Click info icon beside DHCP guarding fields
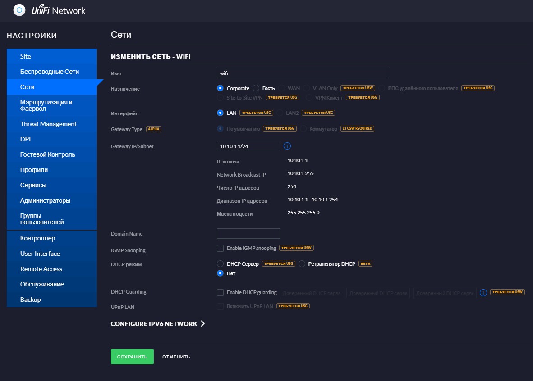Viewport: 533px width, 381px height. point(483,293)
